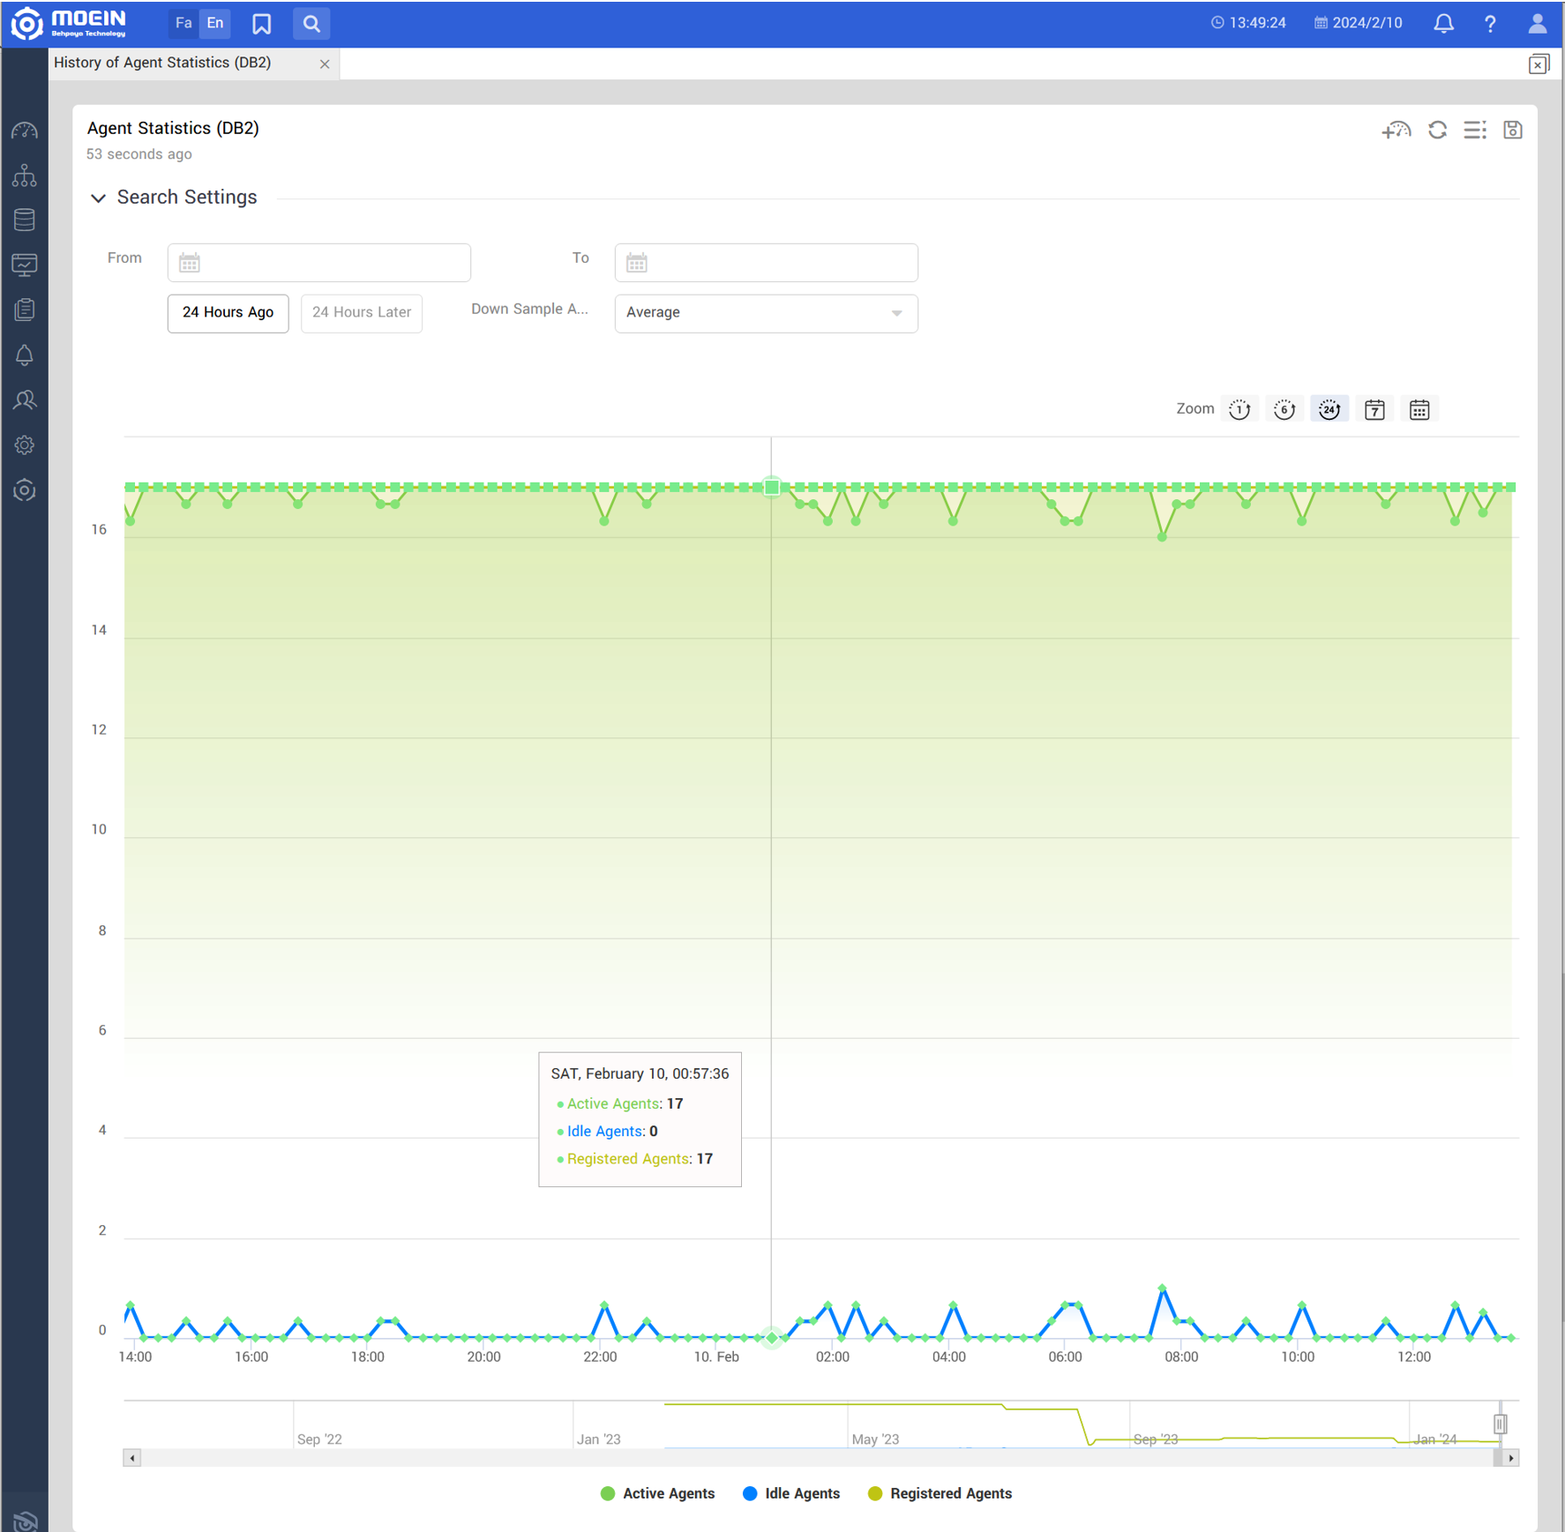
Task: Toggle Active Agents series in legend
Action: point(657,1493)
